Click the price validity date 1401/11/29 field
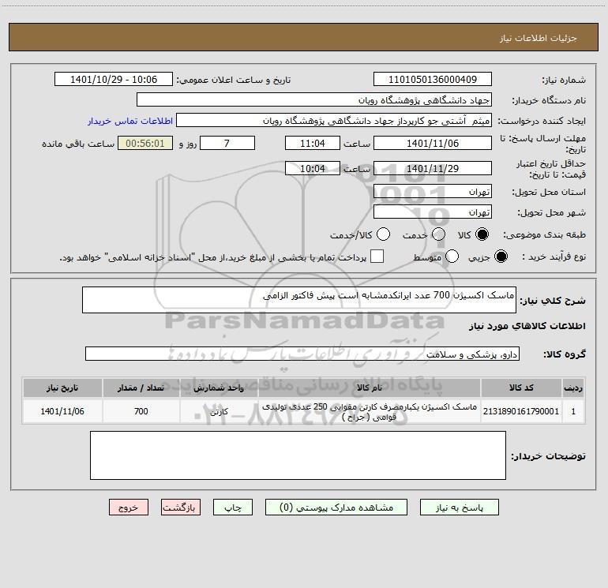The height and width of the screenshot is (588, 608). (x=433, y=168)
